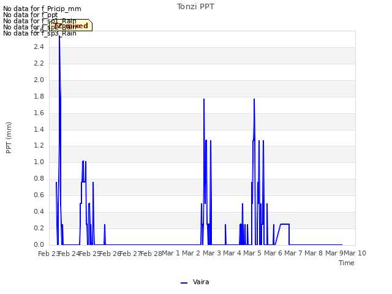This screenshot has height=294, width=392.
Task: Click the 2.0 y-axis tick label
Action: 39,80
